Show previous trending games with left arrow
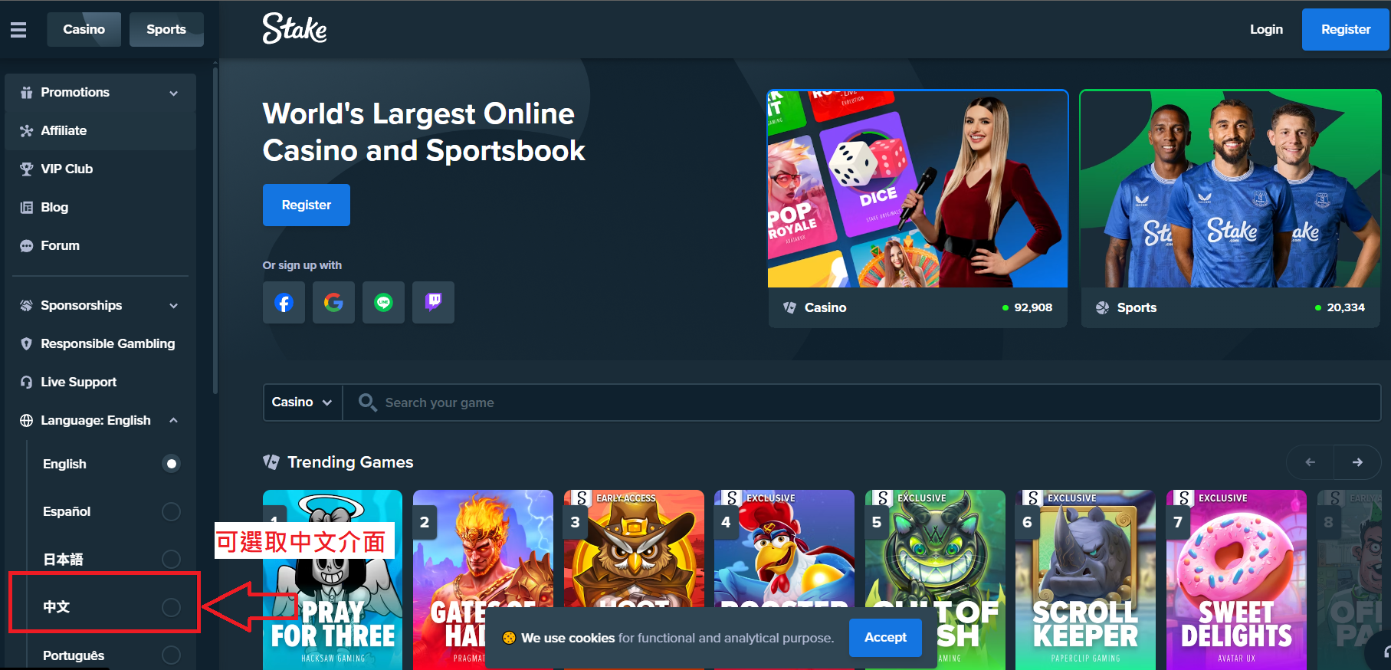The width and height of the screenshot is (1391, 670). 1310,462
